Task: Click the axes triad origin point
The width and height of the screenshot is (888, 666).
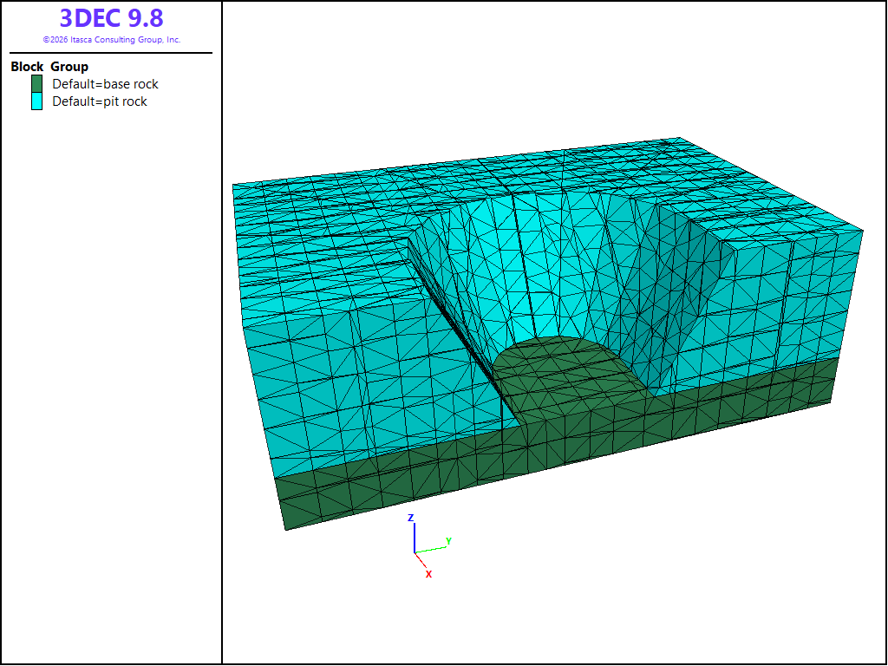Action: [415, 552]
